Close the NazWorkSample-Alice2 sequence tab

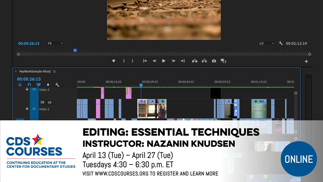point(16,71)
